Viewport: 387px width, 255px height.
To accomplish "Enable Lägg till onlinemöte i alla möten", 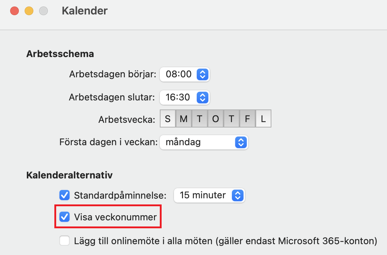I will point(64,241).
